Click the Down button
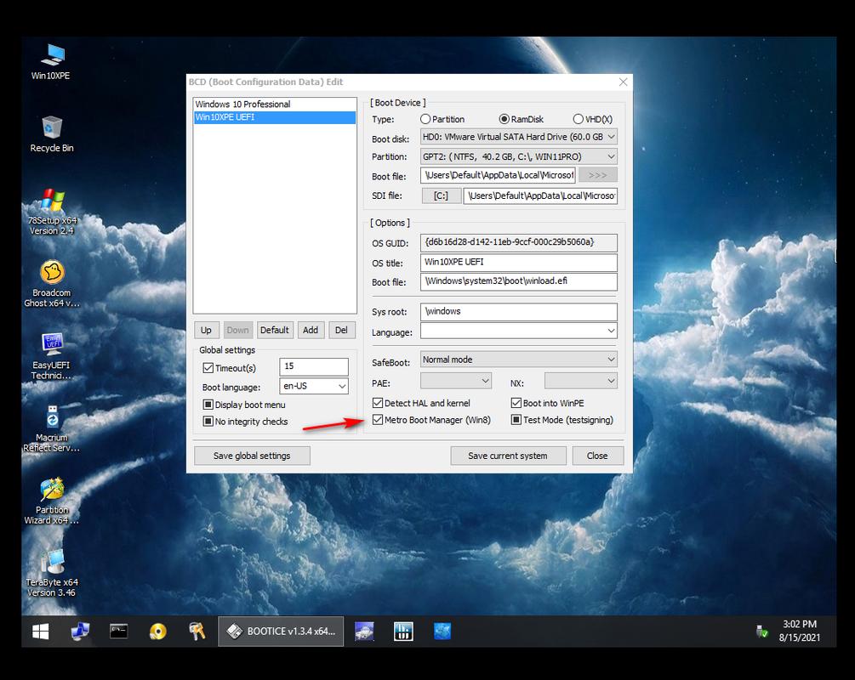The height and width of the screenshot is (680, 855). [237, 330]
